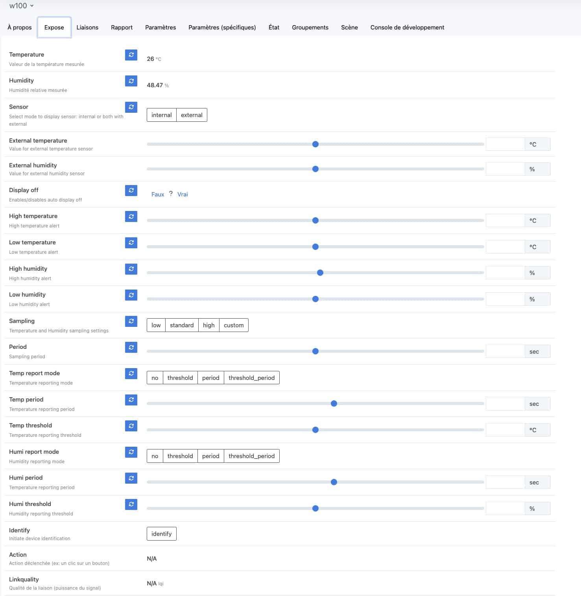This screenshot has height=596, width=581.
Task: Switch to the Liaisons tab
Action: click(x=87, y=28)
